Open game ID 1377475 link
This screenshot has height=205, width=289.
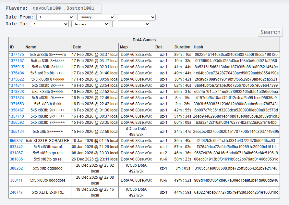[x=17, y=55]
